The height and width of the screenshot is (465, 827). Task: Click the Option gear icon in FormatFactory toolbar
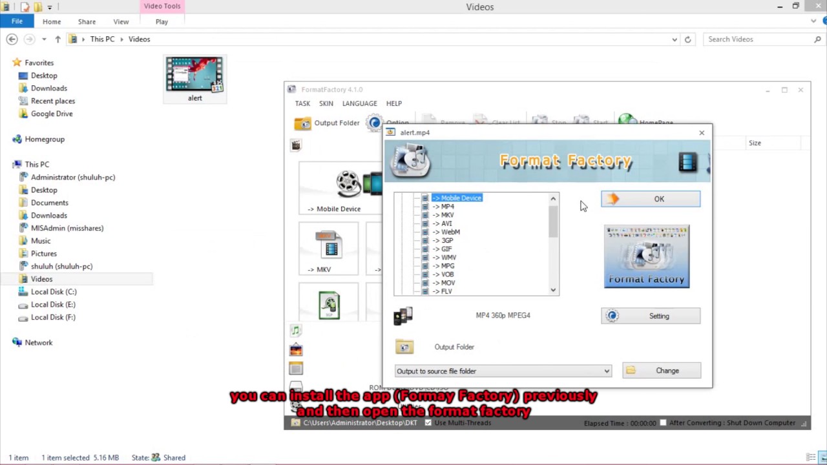tap(375, 123)
